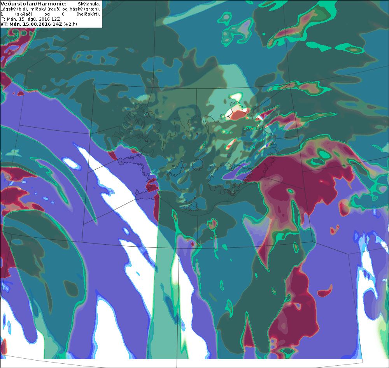Click the "miðský (rauð)" legend text

pyautogui.click(x=45, y=9)
